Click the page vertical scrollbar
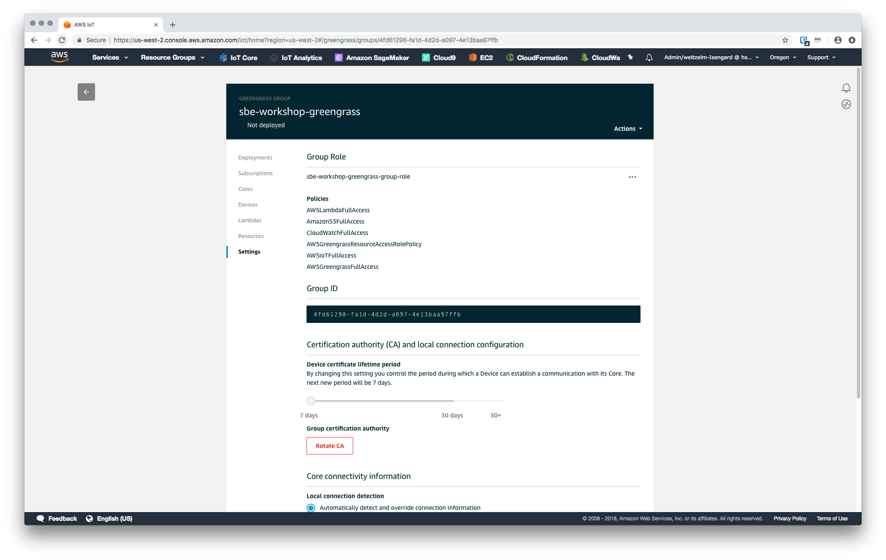The height and width of the screenshot is (560, 886). click(859, 232)
